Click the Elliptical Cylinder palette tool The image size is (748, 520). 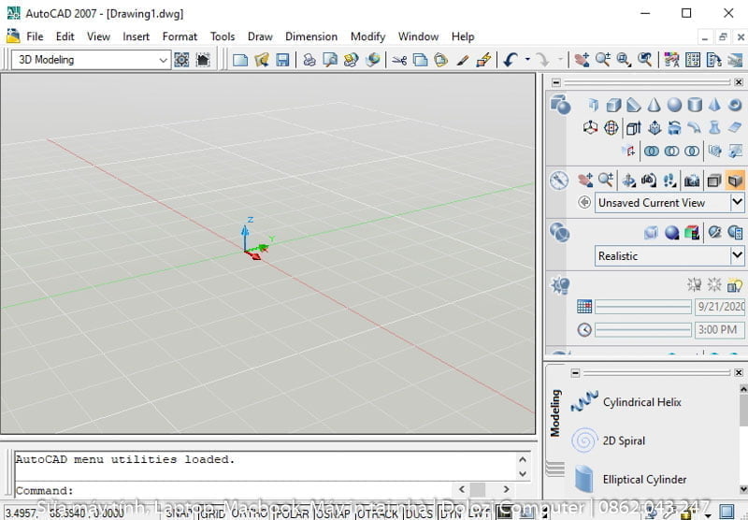tap(644, 479)
